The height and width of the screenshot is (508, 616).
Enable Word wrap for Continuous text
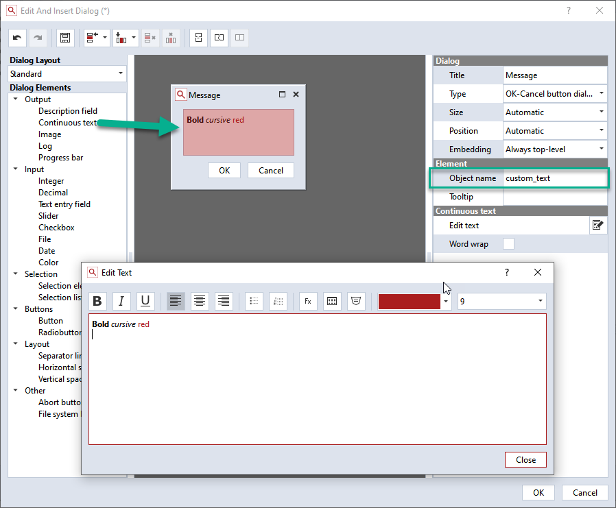click(x=508, y=243)
